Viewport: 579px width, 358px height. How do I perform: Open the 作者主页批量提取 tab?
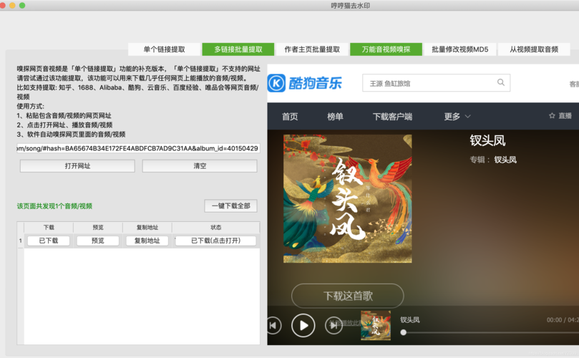(312, 49)
